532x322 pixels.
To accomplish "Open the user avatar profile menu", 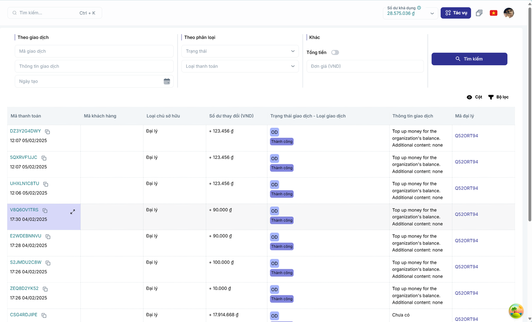I will [x=509, y=13].
